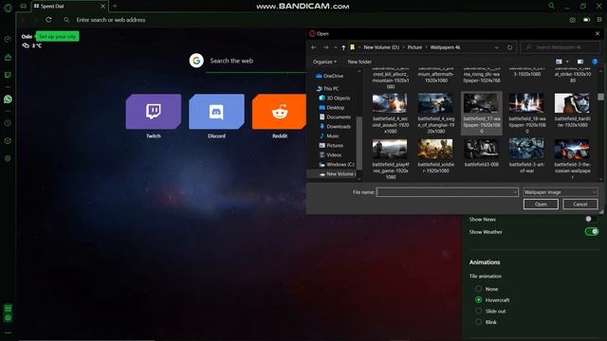607x341 pixels.
Task: Select Windows (C:) drive in tree
Action: pos(337,164)
